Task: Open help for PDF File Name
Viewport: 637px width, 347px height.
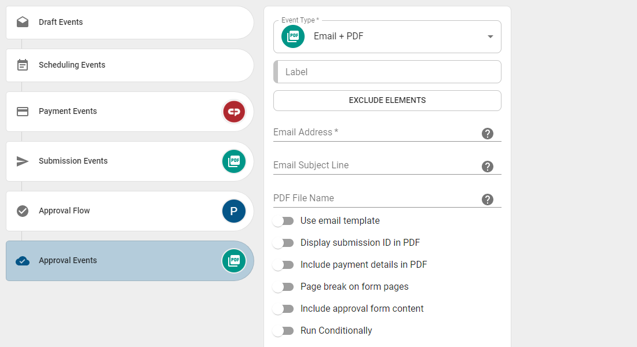Action: pyautogui.click(x=488, y=200)
